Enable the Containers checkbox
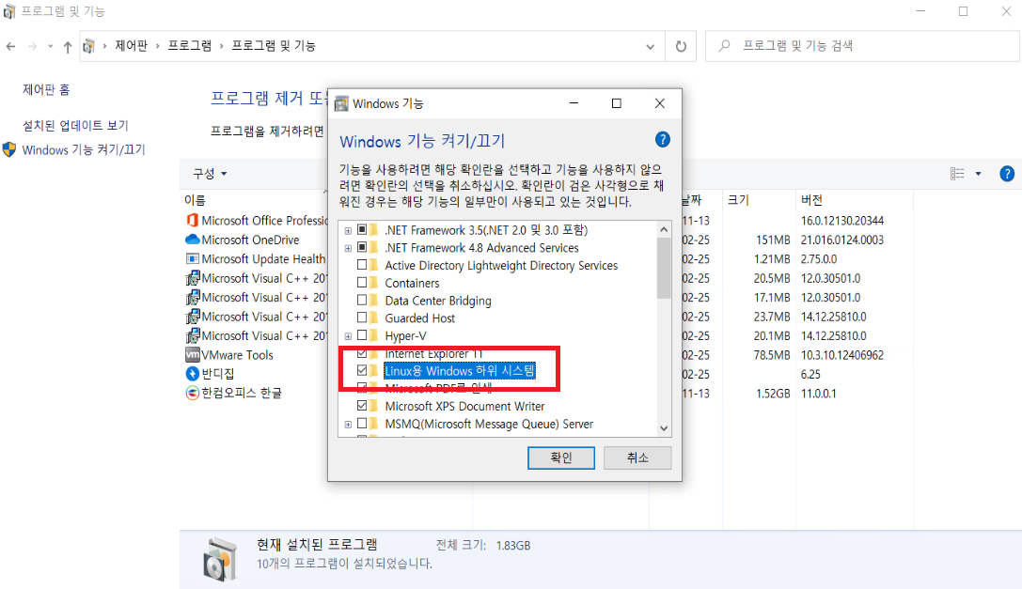 click(x=362, y=283)
